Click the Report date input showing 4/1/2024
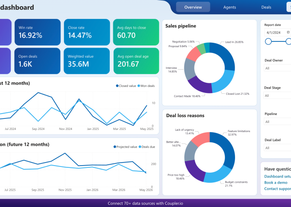 [277, 33]
